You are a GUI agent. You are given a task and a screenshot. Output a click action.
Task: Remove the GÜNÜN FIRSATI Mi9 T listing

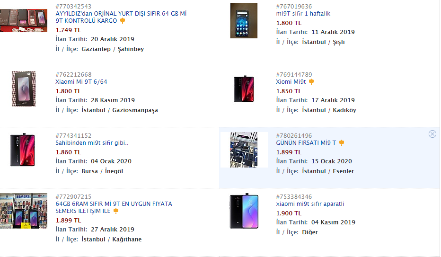tap(432, 134)
